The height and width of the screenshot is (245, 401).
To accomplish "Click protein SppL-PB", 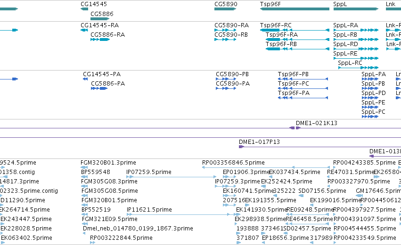I will pos(373,84).
